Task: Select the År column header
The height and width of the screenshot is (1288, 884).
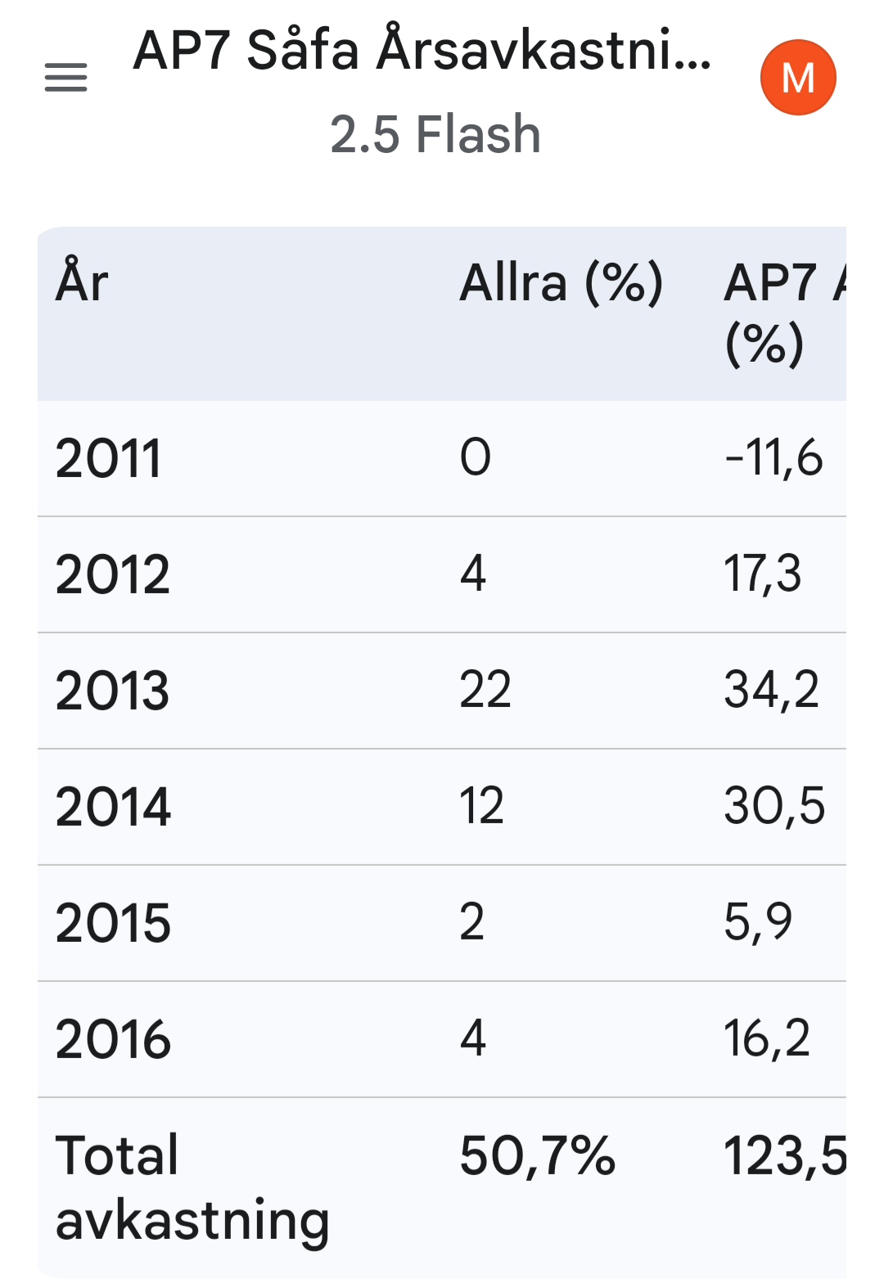Action: [82, 282]
